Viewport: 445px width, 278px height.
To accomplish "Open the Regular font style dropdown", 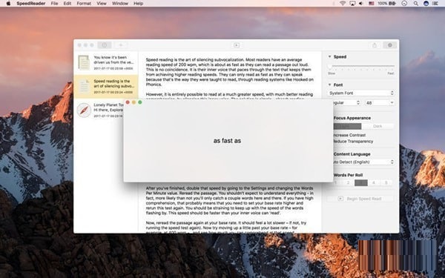I will point(347,103).
